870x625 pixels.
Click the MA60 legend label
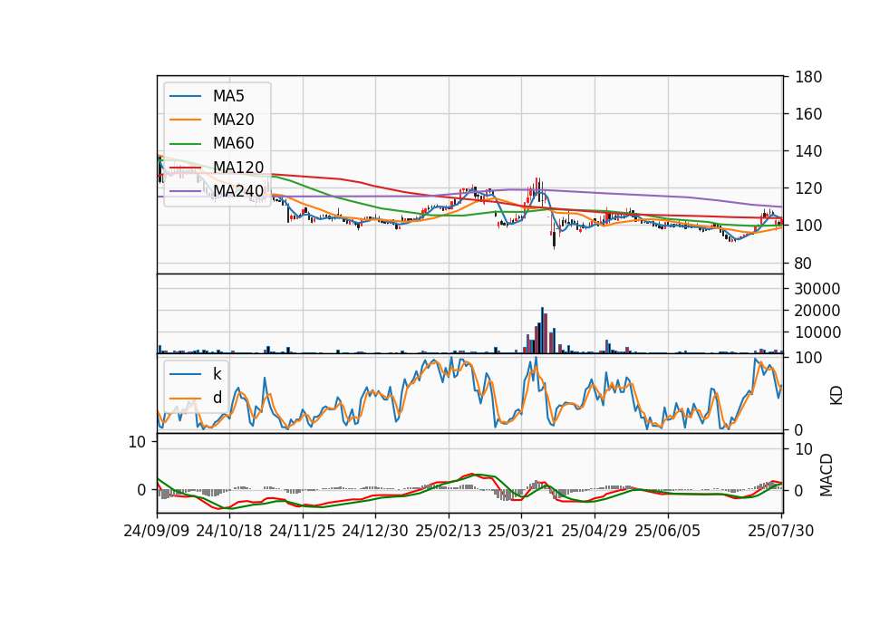point(233,144)
